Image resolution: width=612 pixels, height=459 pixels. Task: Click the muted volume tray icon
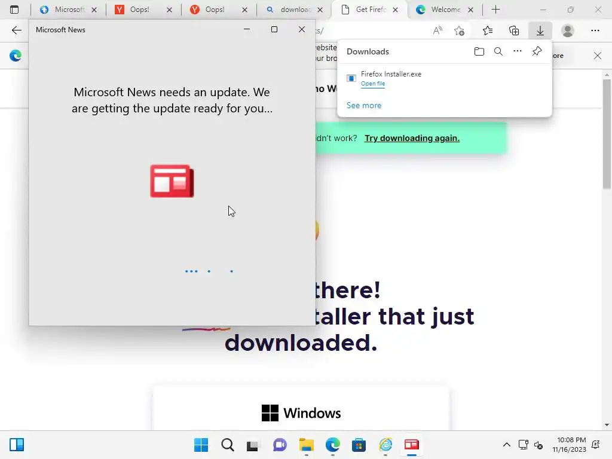click(538, 445)
